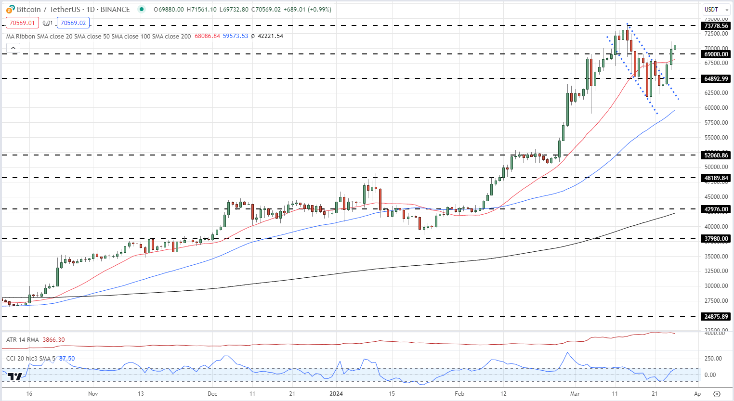This screenshot has height=401, width=734.
Task: Click the 64892.99 price level label
Action: click(716, 78)
